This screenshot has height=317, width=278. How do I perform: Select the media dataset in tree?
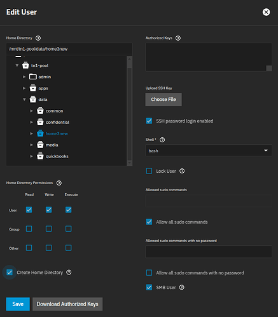(x=52, y=145)
